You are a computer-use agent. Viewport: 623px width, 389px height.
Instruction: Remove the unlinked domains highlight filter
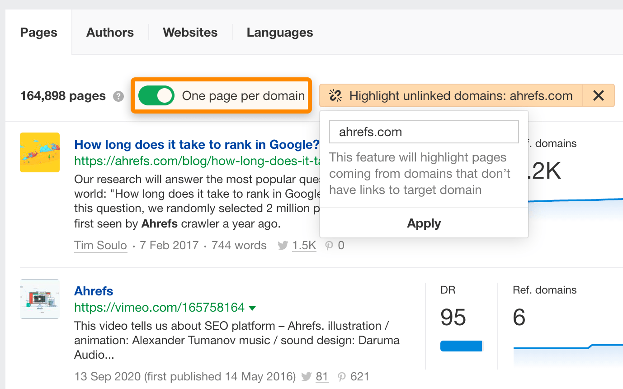(598, 96)
